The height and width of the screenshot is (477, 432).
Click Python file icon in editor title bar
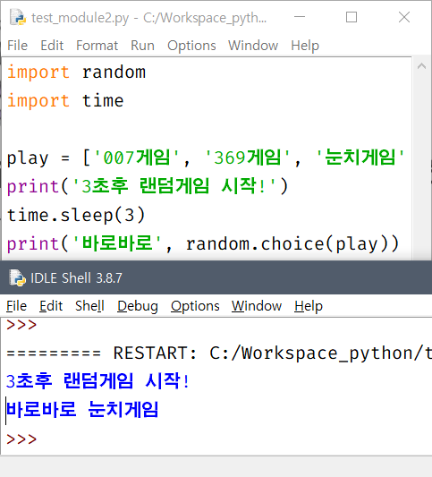tap(17, 17)
